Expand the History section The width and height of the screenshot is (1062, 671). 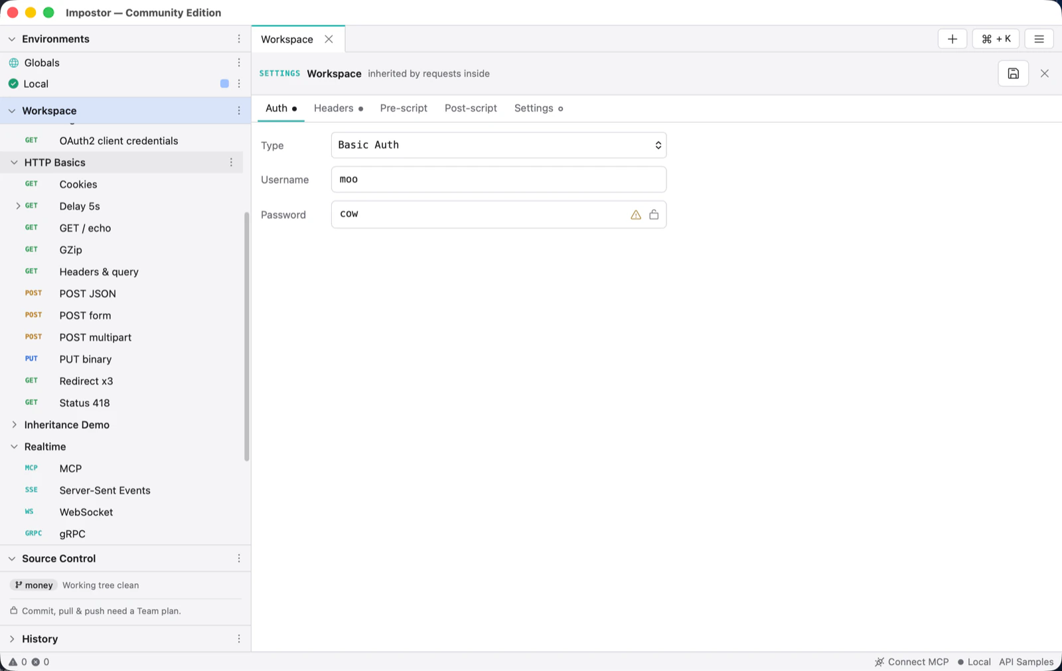[x=12, y=639]
